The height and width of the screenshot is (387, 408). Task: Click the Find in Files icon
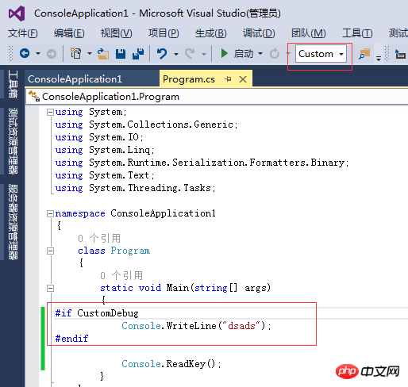coord(364,54)
